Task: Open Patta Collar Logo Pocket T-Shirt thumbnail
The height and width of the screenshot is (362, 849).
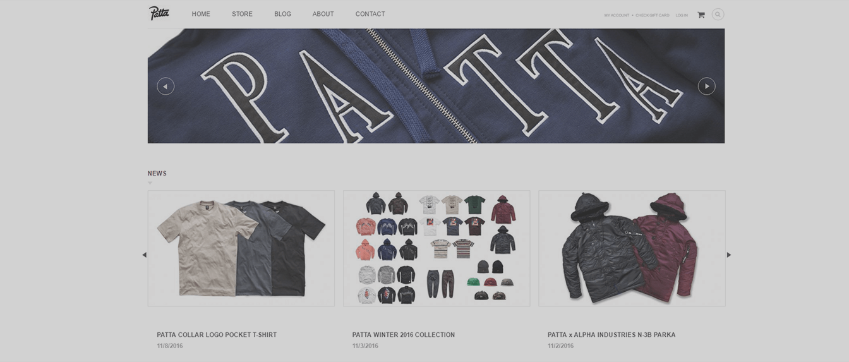Action: (241, 248)
